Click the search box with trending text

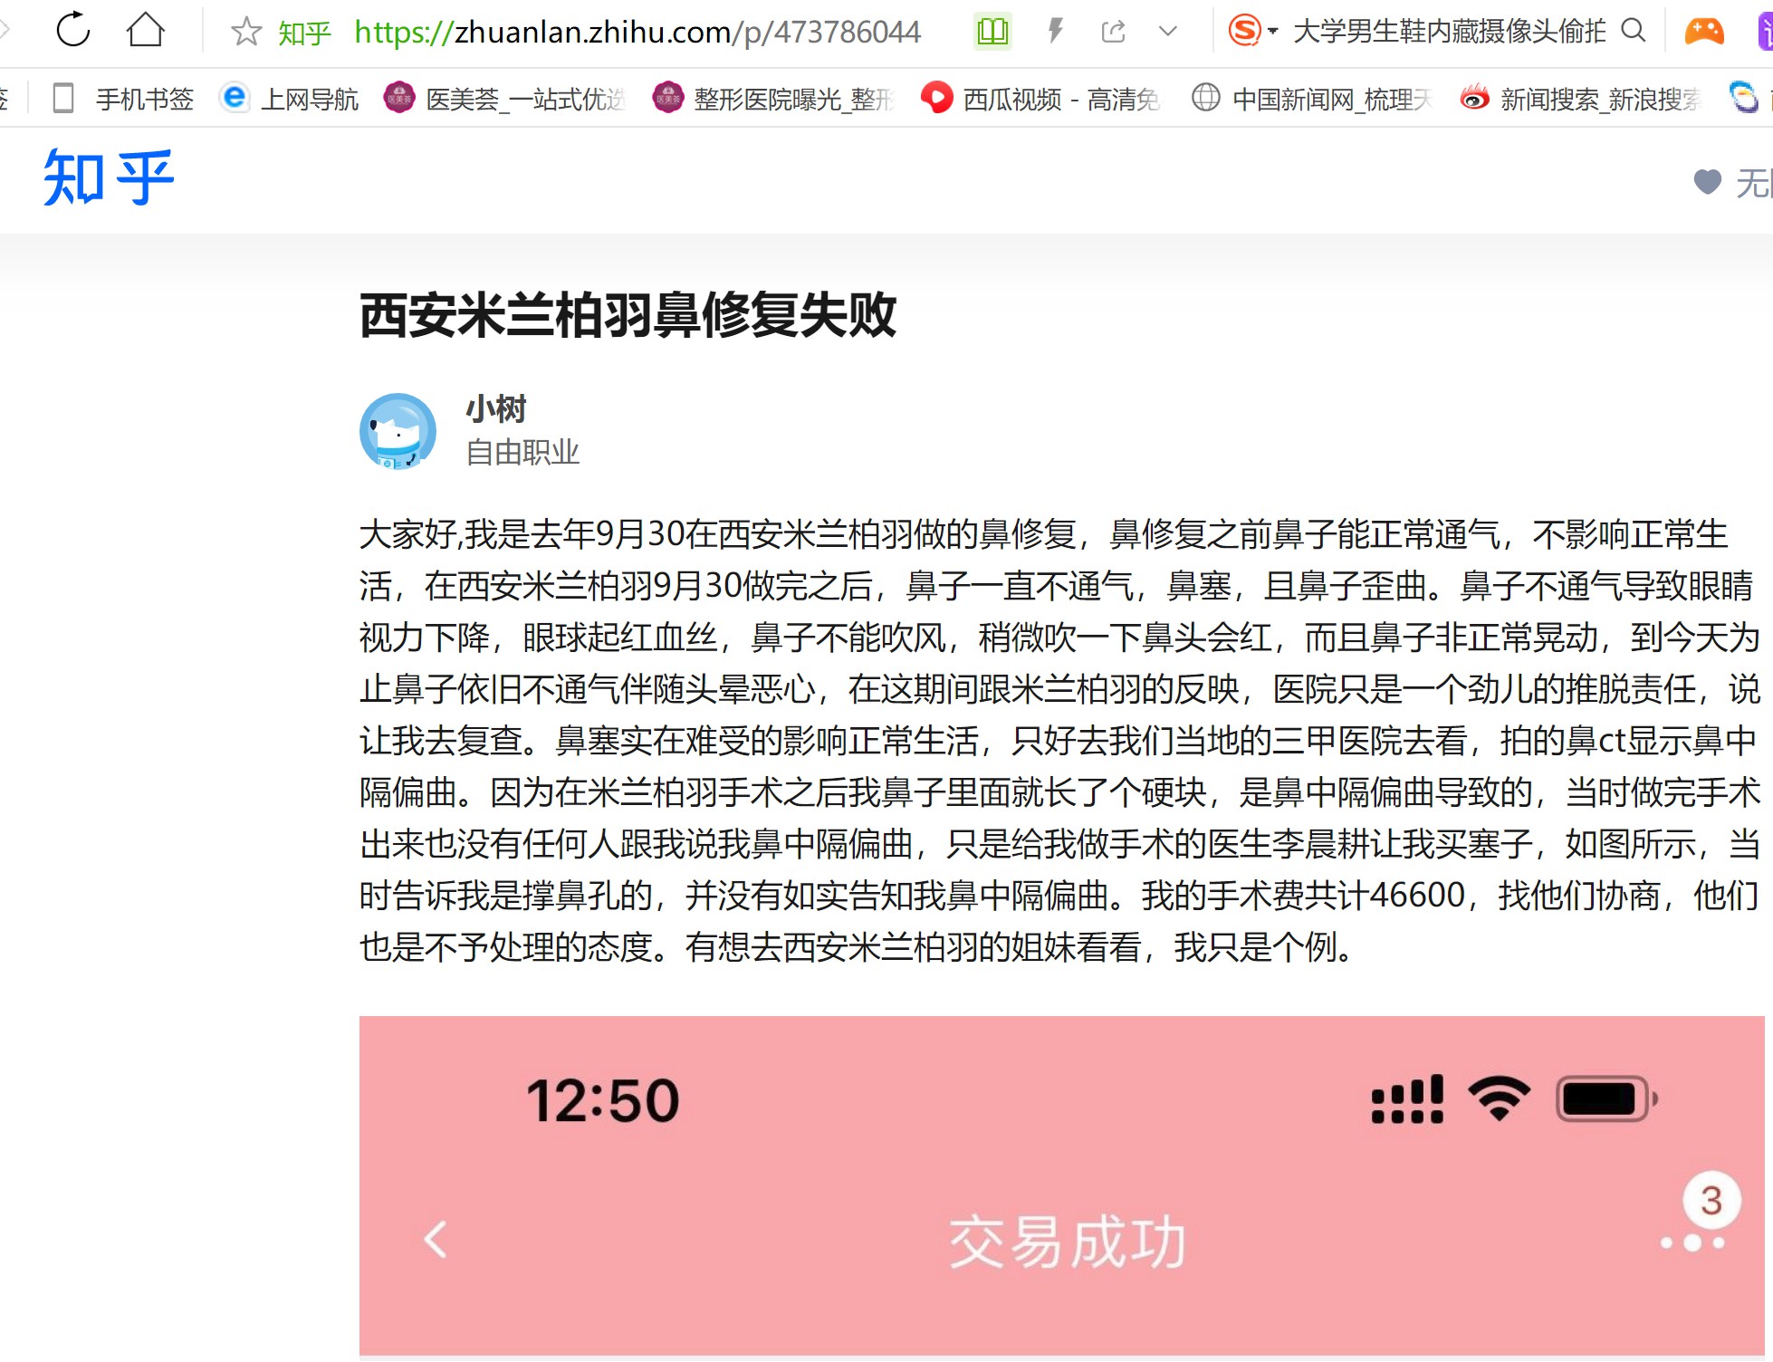pyautogui.click(x=1449, y=32)
